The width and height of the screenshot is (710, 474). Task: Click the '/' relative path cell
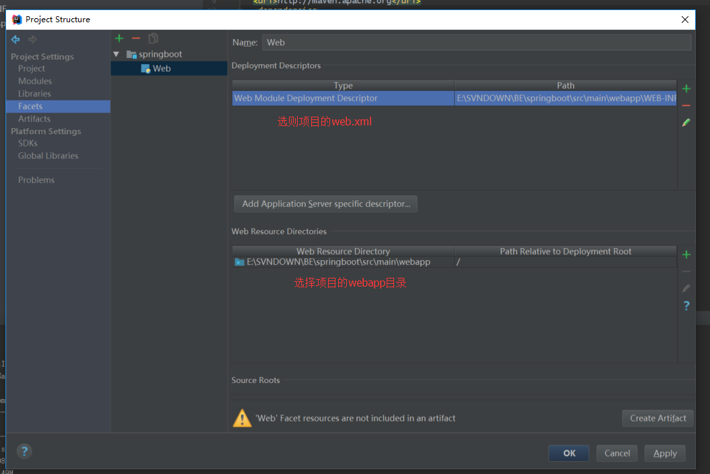click(566, 262)
